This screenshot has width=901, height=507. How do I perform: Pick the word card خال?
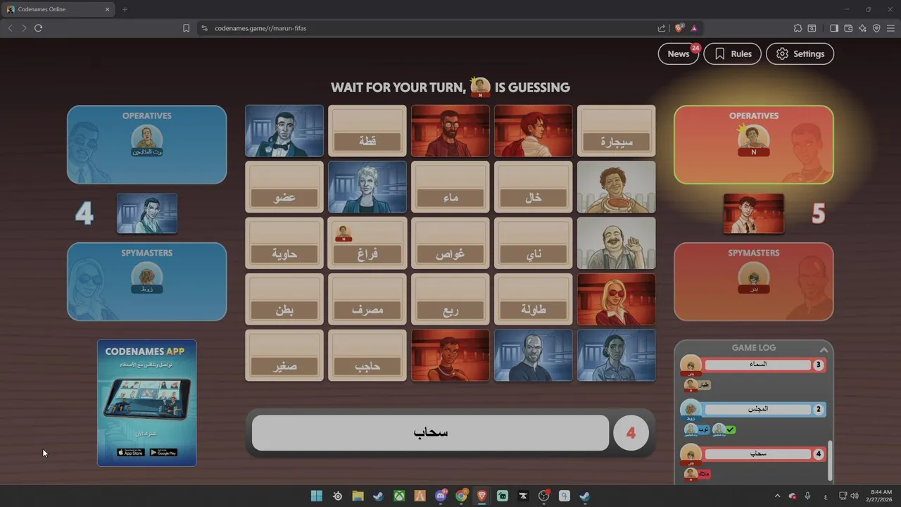[534, 187]
